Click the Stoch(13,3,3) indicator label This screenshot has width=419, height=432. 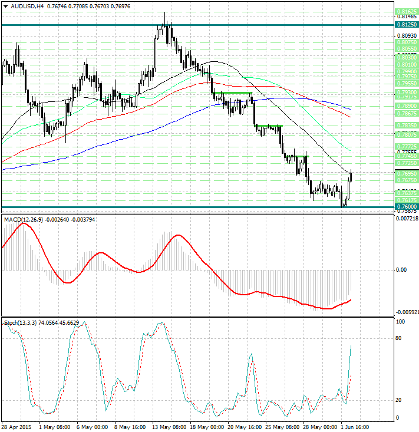[20, 322]
